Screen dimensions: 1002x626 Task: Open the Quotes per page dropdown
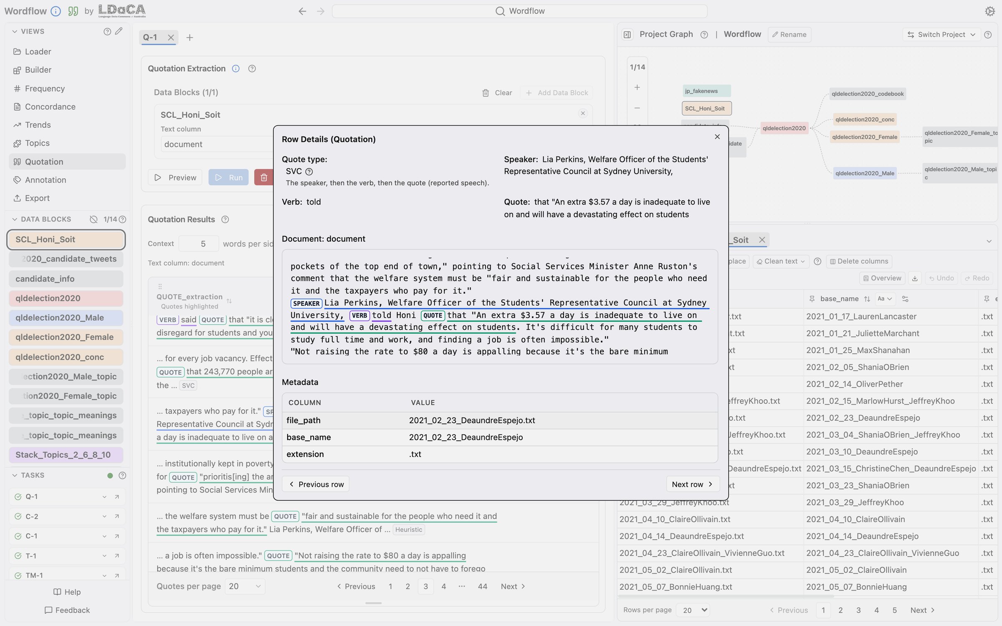pyautogui.click(x=245, y=586)
